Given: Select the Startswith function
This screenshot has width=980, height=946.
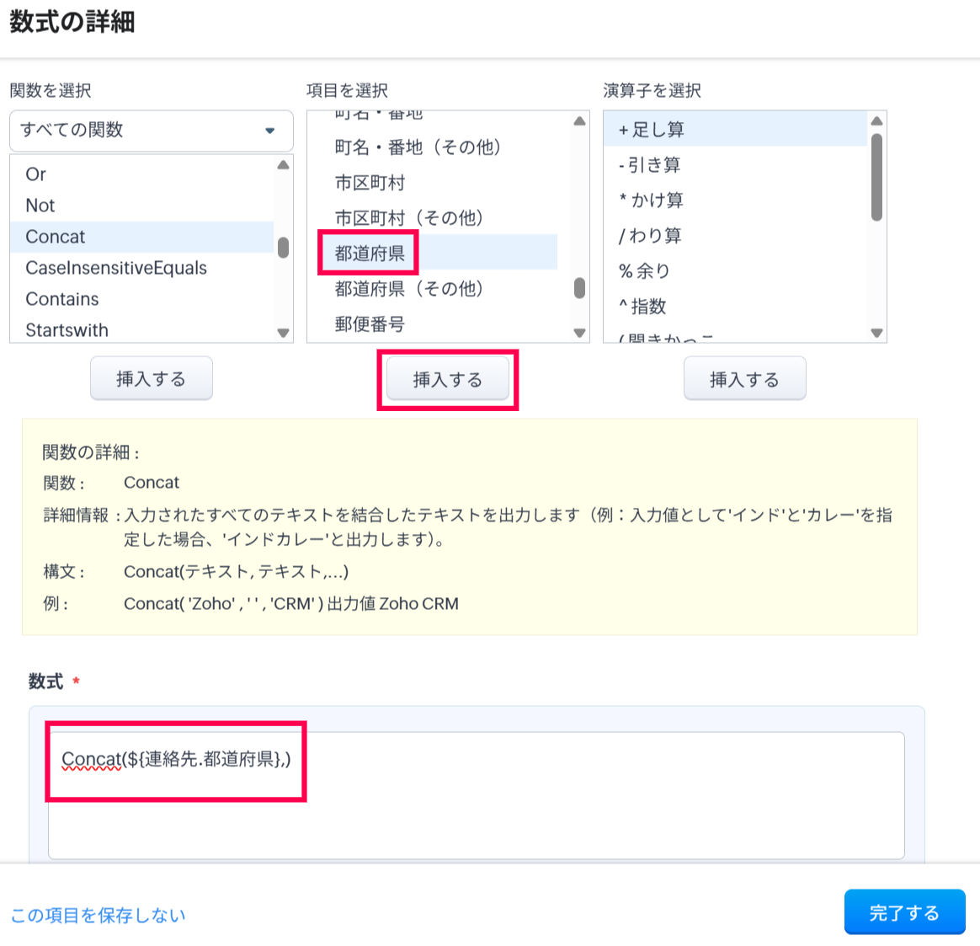Looking at the screenshot, I should (x=67, y=329).
